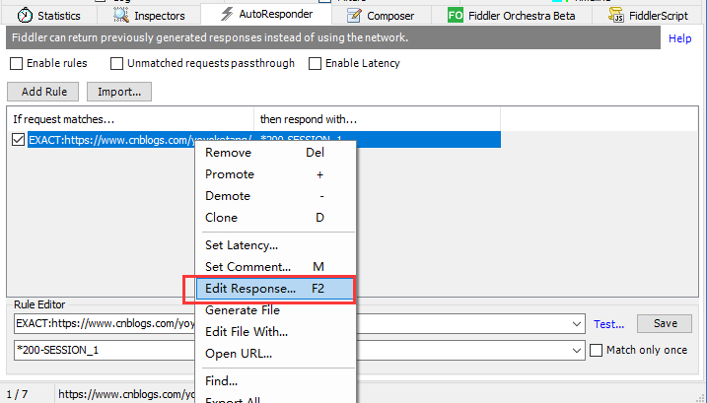This screenshot has height=403, width=707.
Task: Click the Fiddler Orchestra FO icon
Action: [x=456, y=16]
